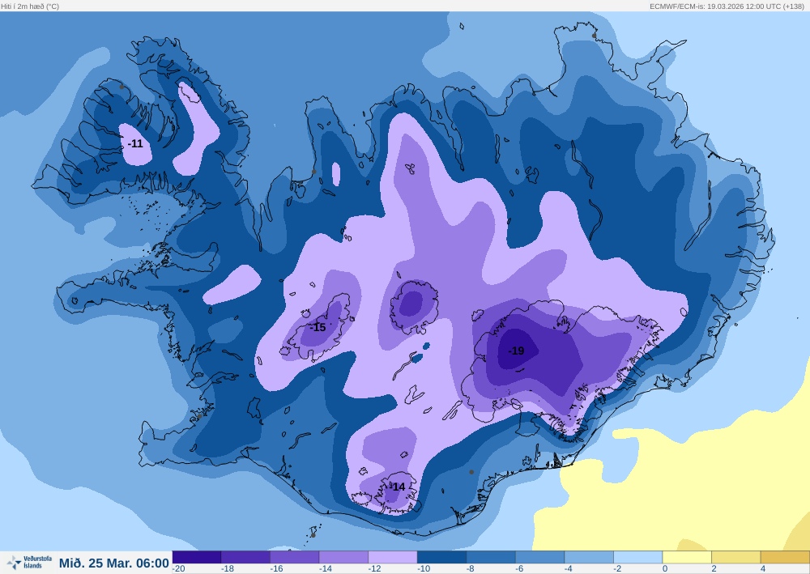The width and height of the screenshot is (810, 574).
Task: Pick the legend swatch between -16 and -14
Action: pyautogui.click(x=295, y=557)
